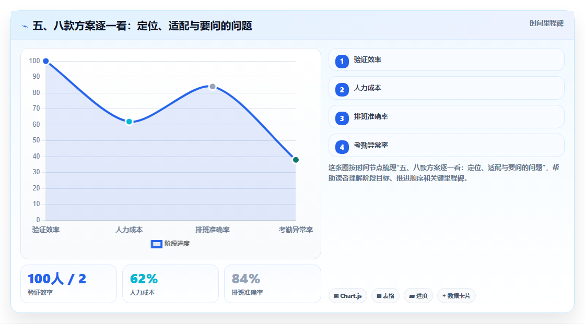The width and height of the screenshot is (585, 324).
Task: Select the 数据卡片 tag
Action: [457, 296]
